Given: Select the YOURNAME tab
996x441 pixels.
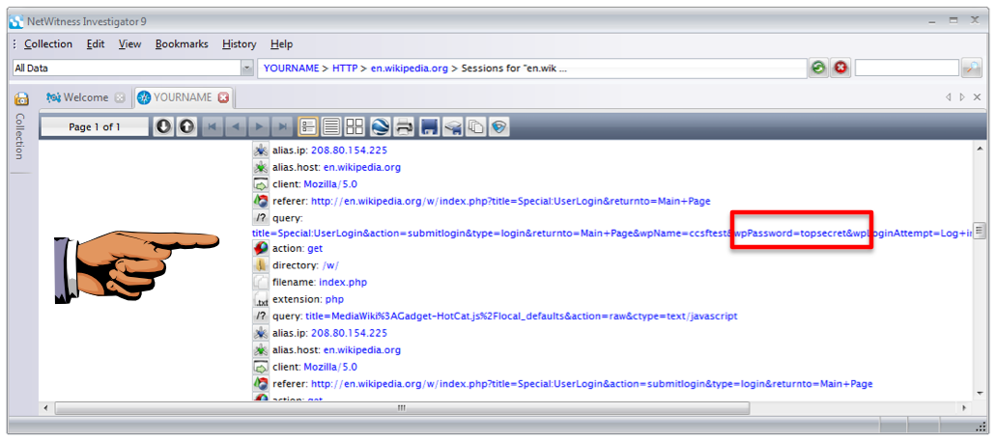Looking at the screenshot, I should [183, 97].
